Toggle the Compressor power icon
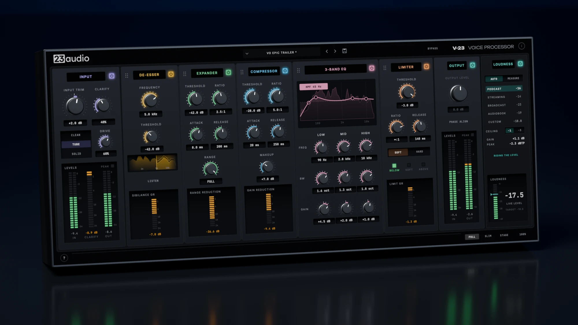The width and height of the screenshot is (578, 325). tap(285, 70)
